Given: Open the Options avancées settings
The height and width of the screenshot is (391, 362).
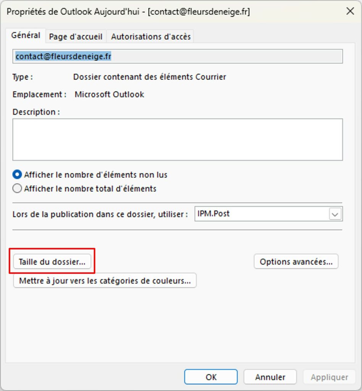Looking at the screenshot, I should 296,261.
